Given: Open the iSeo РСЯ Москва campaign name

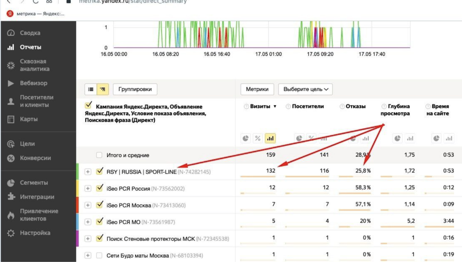Looking at the screenshot, I should click(129, 205).
